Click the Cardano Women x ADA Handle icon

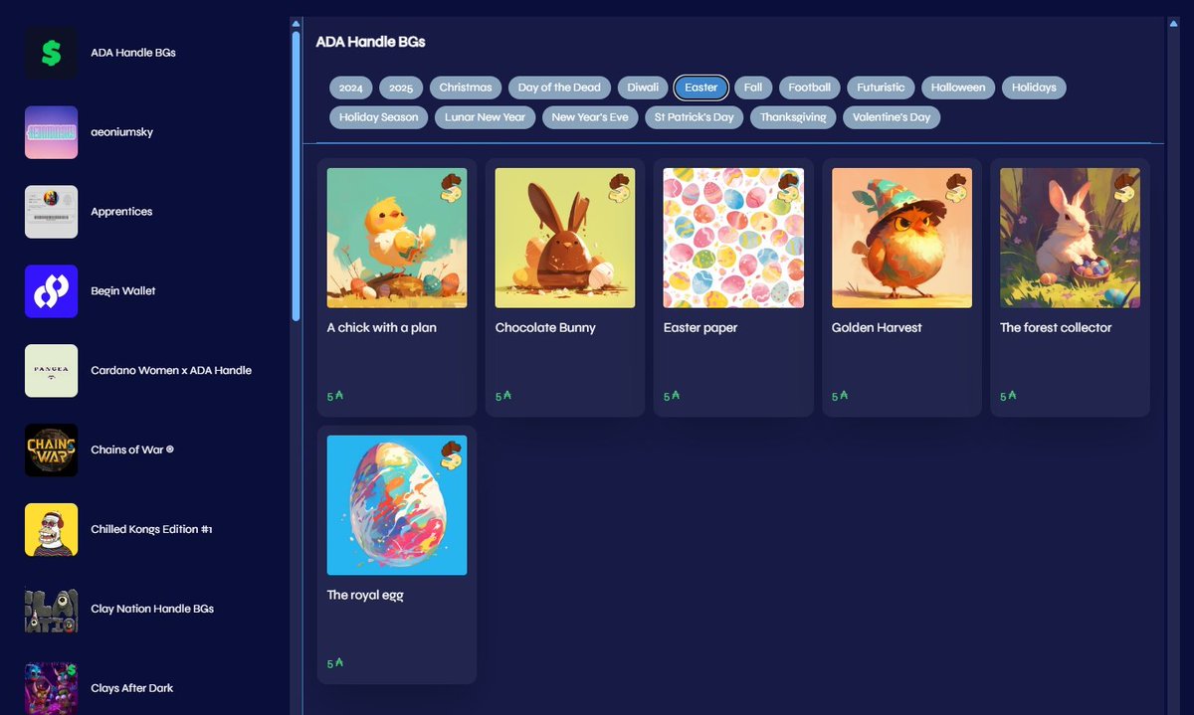point(51,370)
